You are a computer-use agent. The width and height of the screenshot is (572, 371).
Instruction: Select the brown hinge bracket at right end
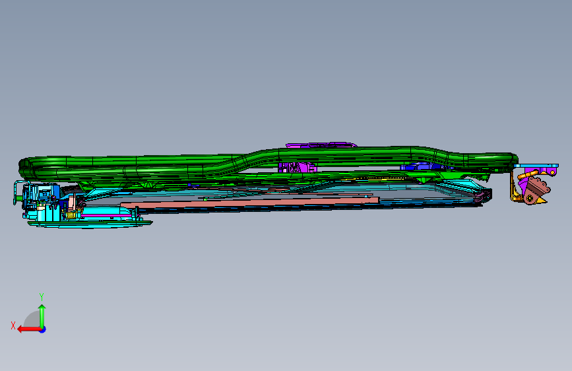(x=536, y=190)
